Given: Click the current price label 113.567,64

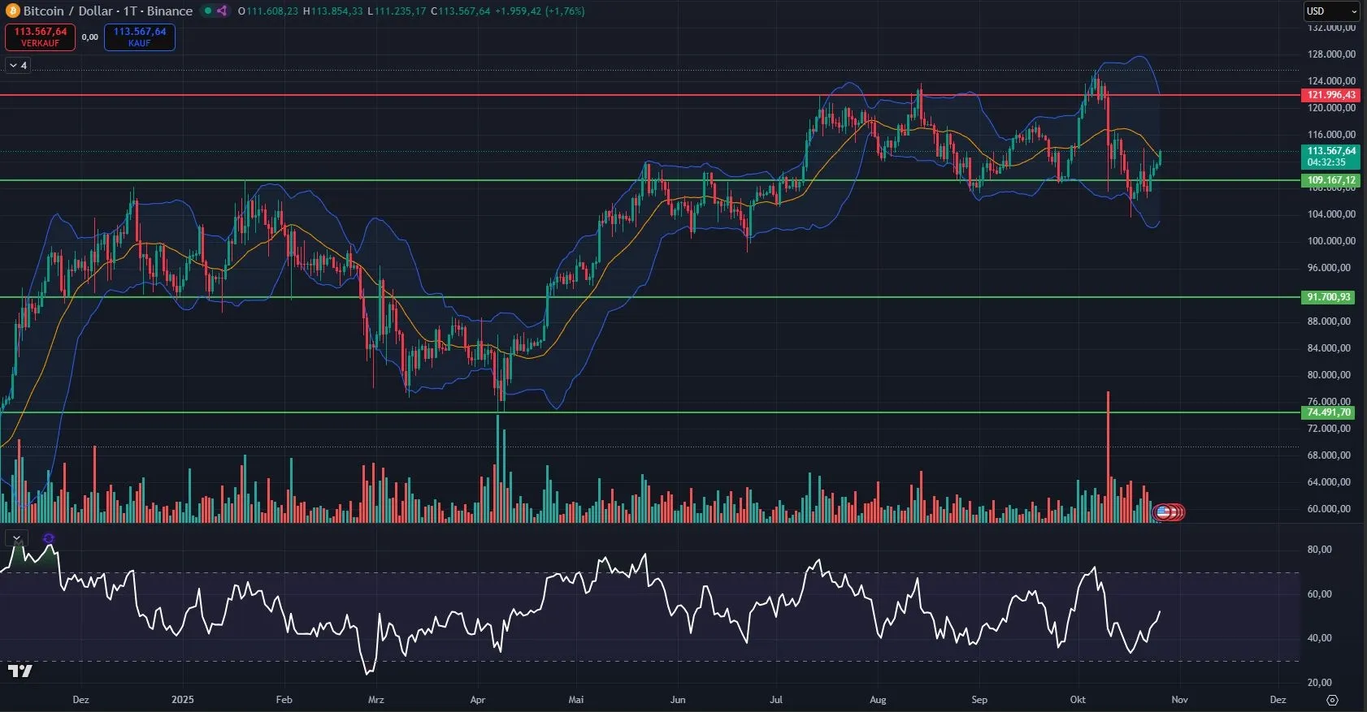Looking at the screenshot, I should (1330, 151).
